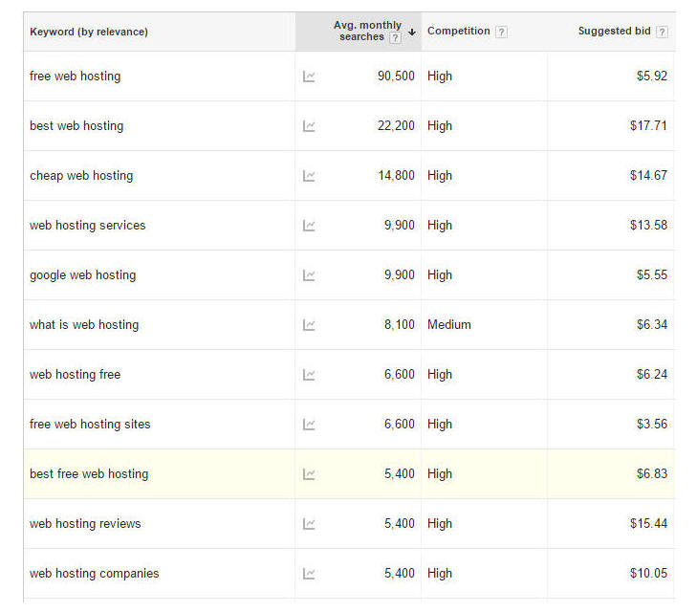
Task: Select the best free web hosting keyword
Action: 89,474
